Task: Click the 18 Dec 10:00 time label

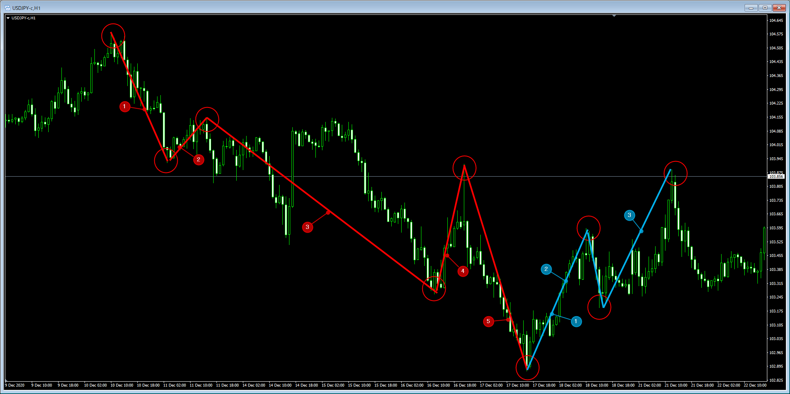Action: click(x=597, y=385)
